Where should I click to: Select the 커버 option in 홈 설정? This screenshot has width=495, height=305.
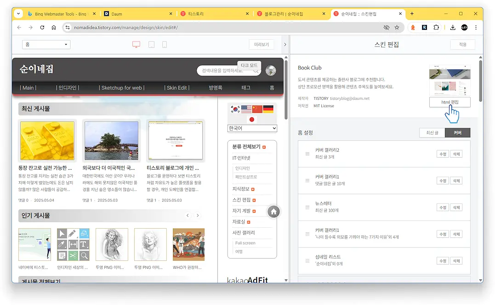(x=458, y=132)
